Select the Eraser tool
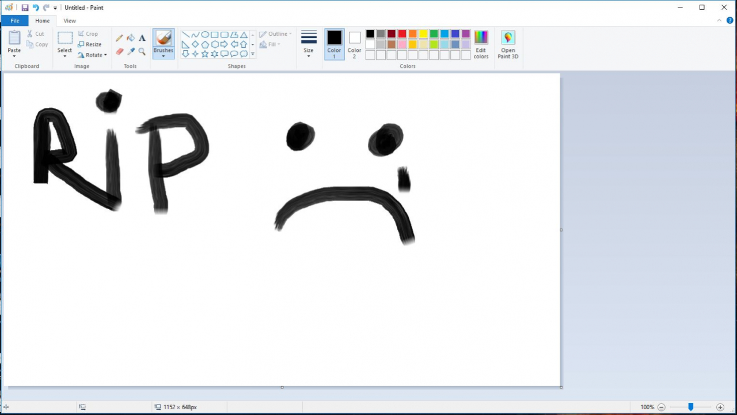Viewport: 737px width, 415px height. (x=119, y=51)
